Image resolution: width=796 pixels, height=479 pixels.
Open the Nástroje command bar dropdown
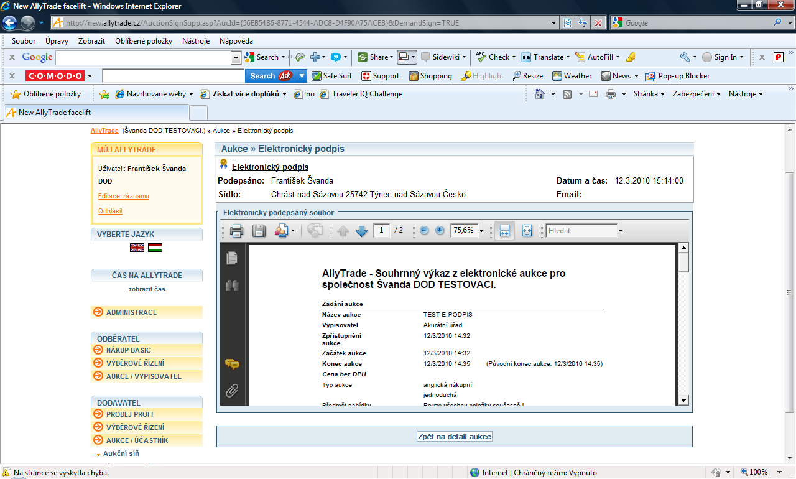pos(746,94)
